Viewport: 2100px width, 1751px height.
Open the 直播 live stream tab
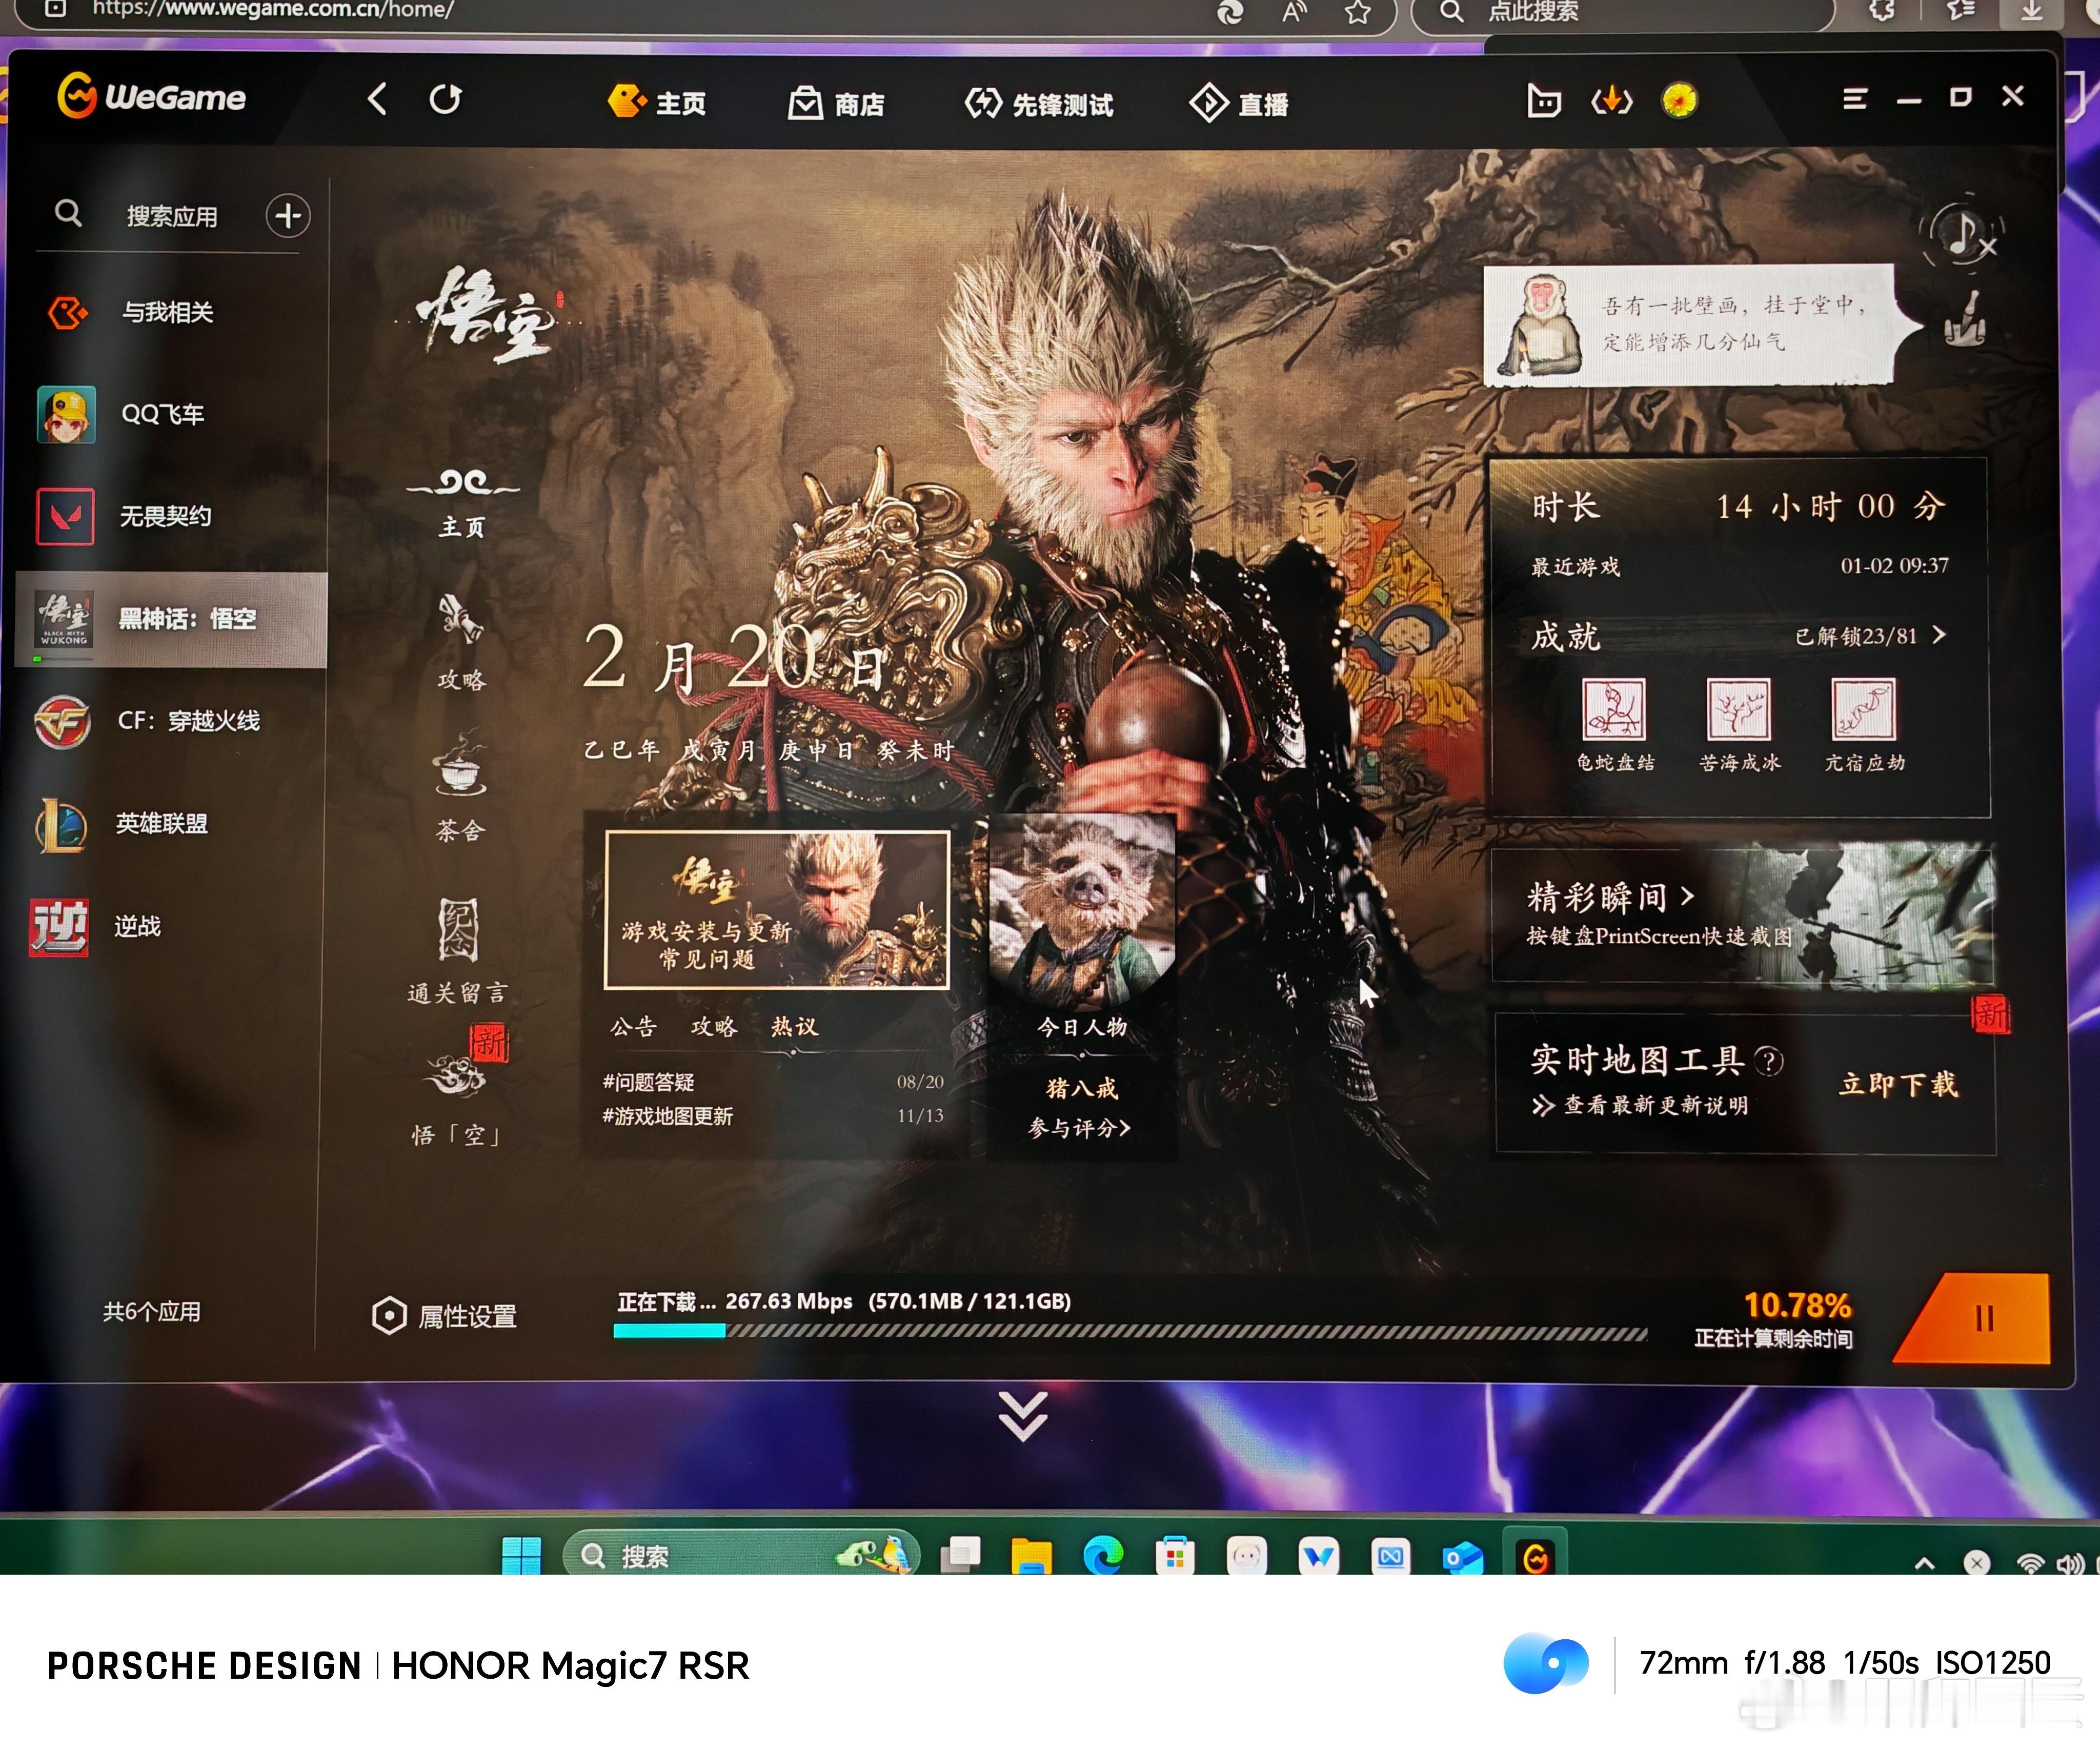coord(1239,104)
